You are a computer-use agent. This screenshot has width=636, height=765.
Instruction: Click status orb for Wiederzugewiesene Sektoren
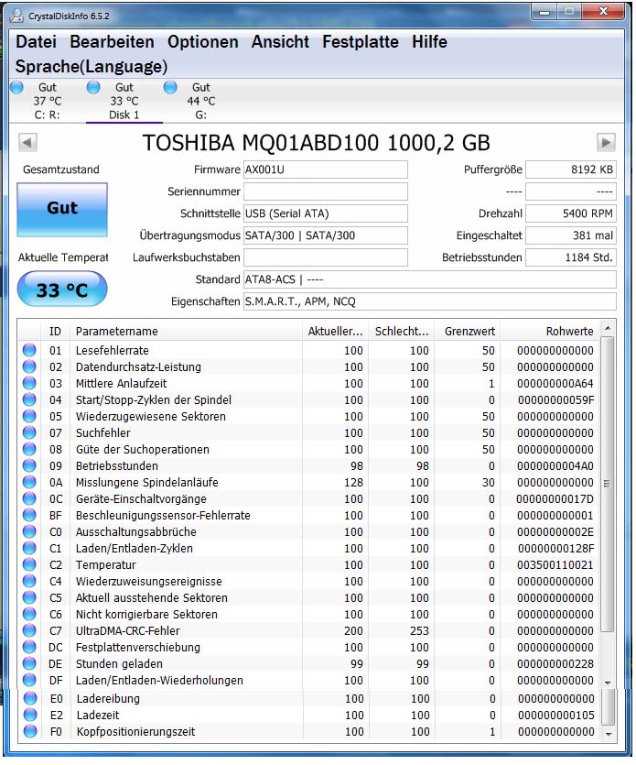click(x=29, y=416)
